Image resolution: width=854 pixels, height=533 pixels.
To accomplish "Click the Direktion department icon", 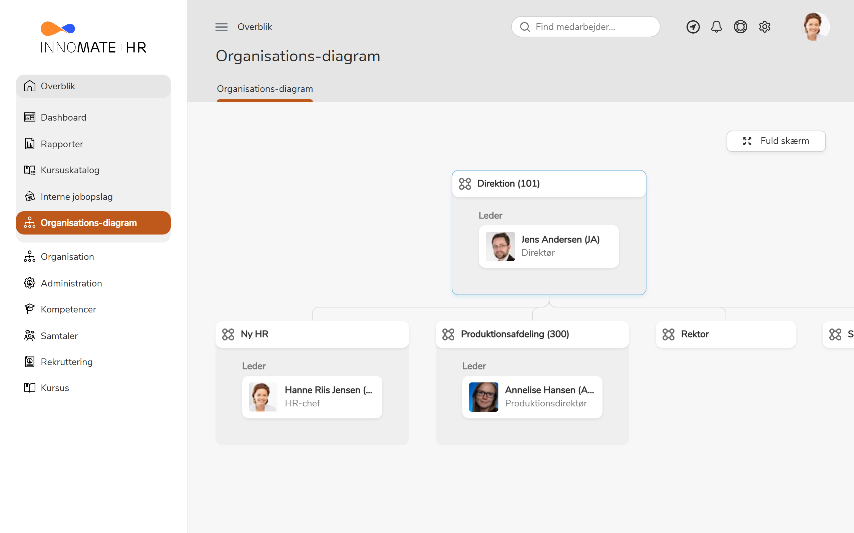I will click(x=465, y=184).
